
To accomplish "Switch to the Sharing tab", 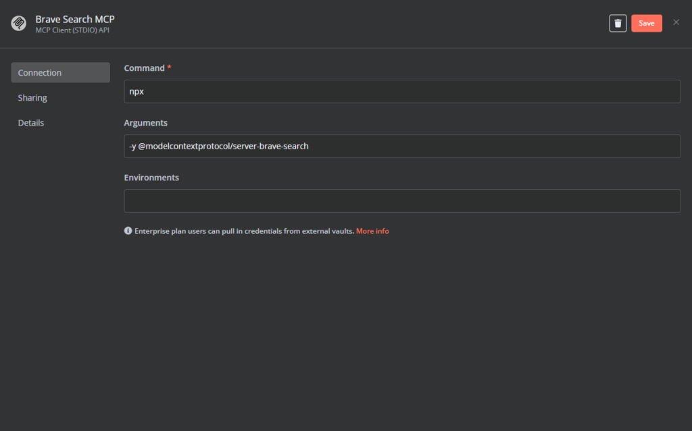I will pos(32,98).
